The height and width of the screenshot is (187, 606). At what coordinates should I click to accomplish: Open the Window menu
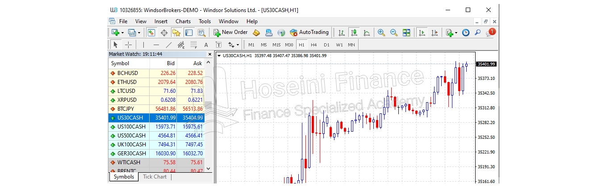pyautogui.click(x=229, y=21)
